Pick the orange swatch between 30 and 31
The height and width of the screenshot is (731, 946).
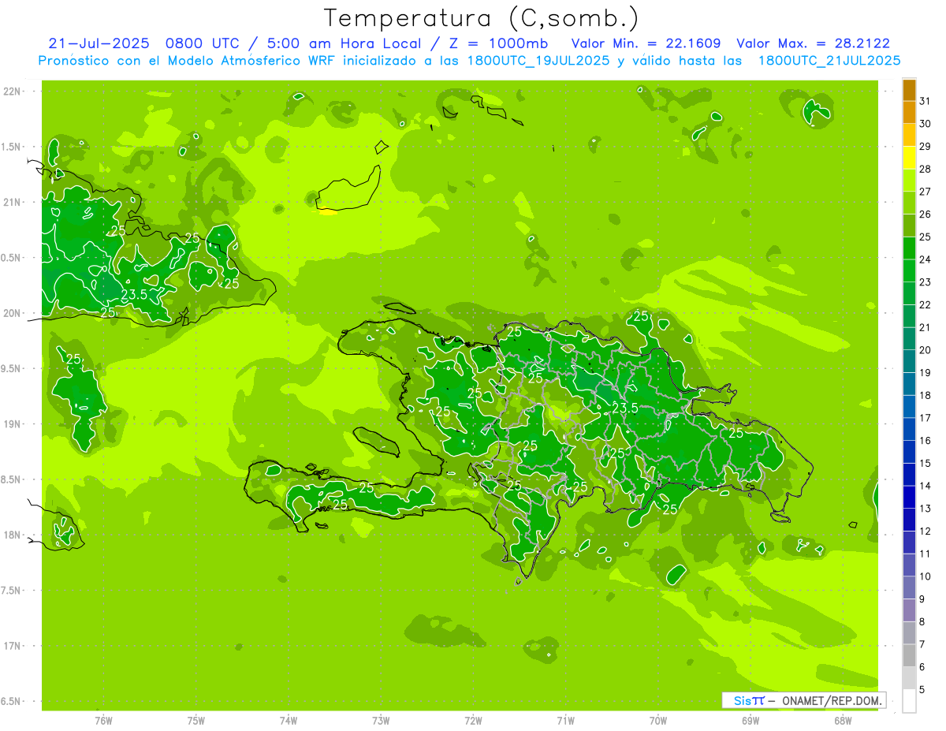[909, 113]
